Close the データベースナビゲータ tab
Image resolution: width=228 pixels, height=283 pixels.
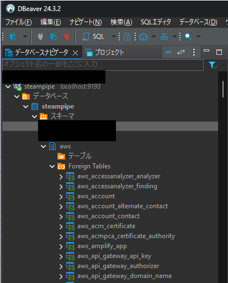[75, 53]
